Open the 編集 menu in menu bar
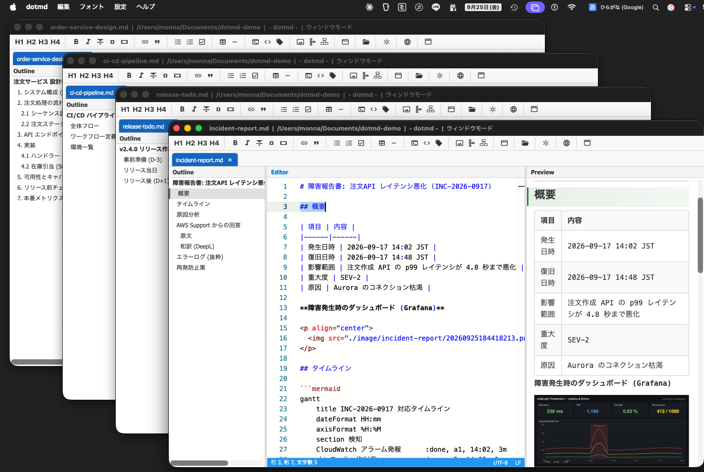This screenshot has height=472, width=704. pos(64,7)
